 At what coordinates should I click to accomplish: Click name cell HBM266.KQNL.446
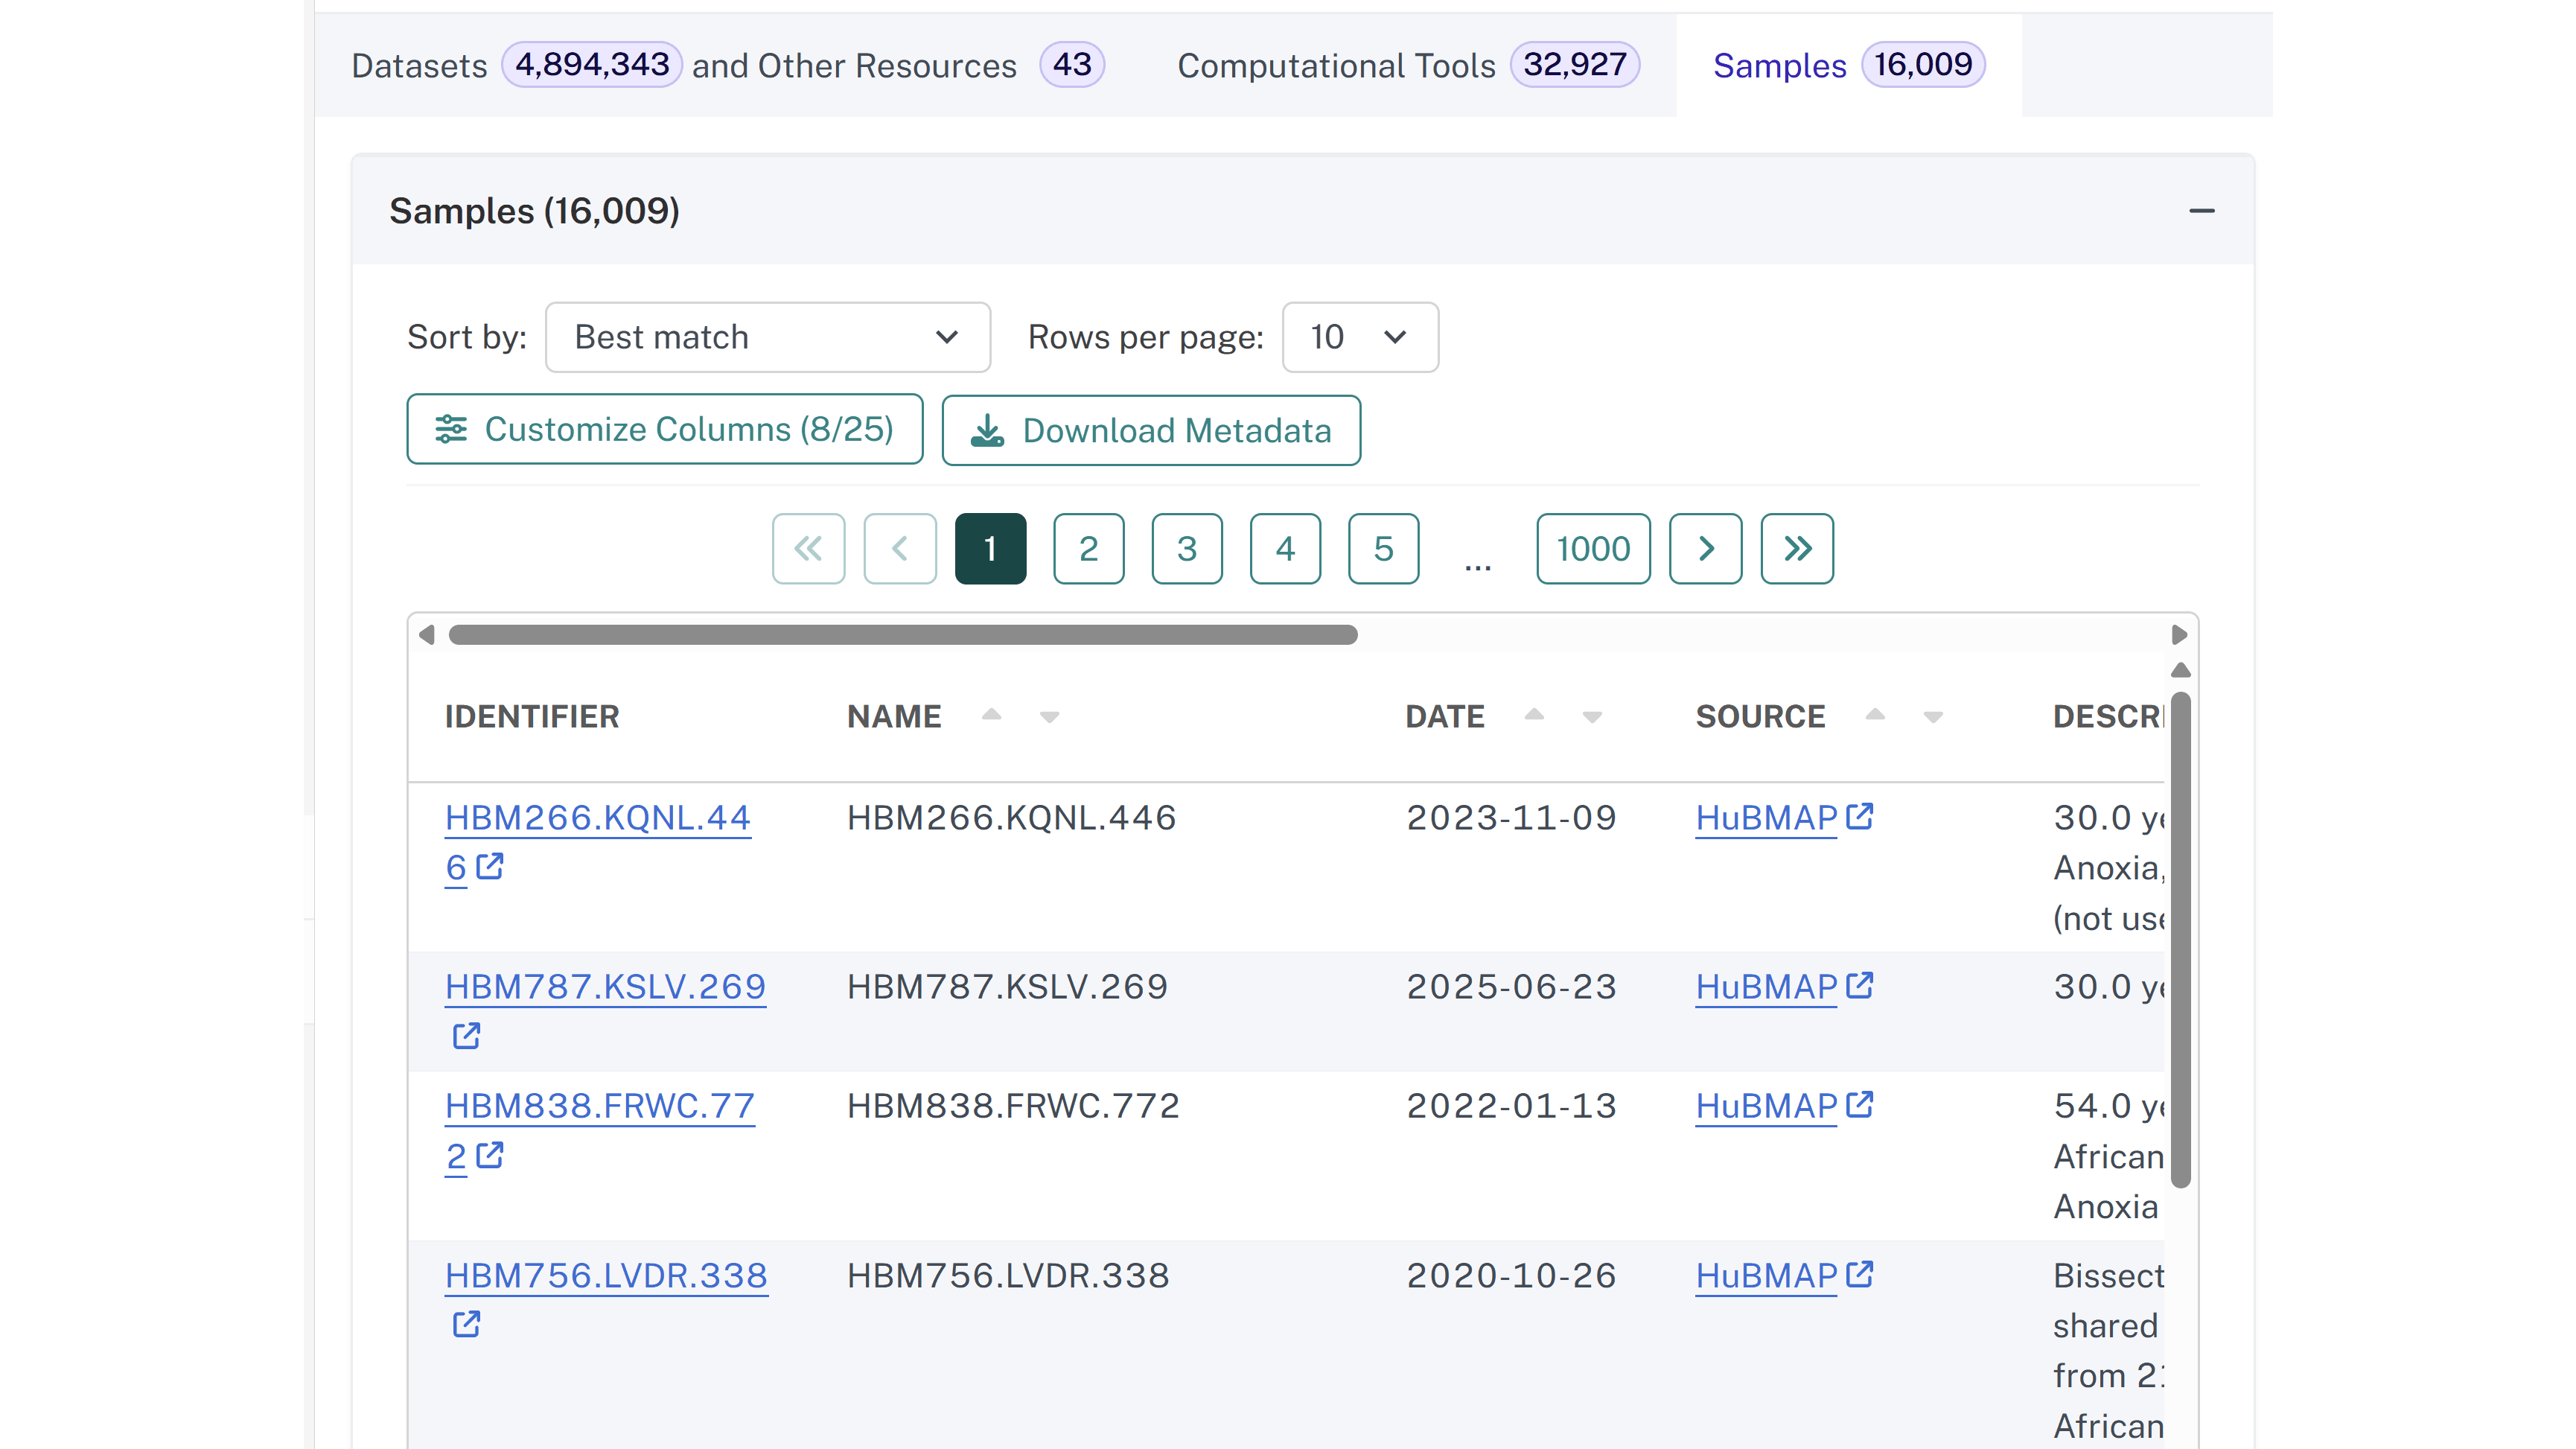(1011, 817)
